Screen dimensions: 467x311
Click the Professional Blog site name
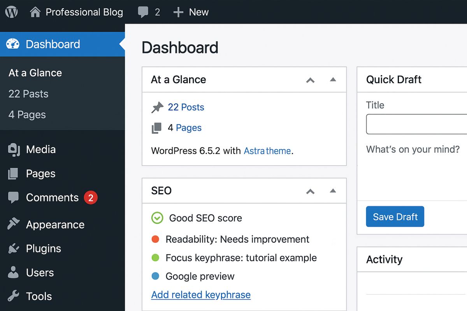[x=84, y=12]
